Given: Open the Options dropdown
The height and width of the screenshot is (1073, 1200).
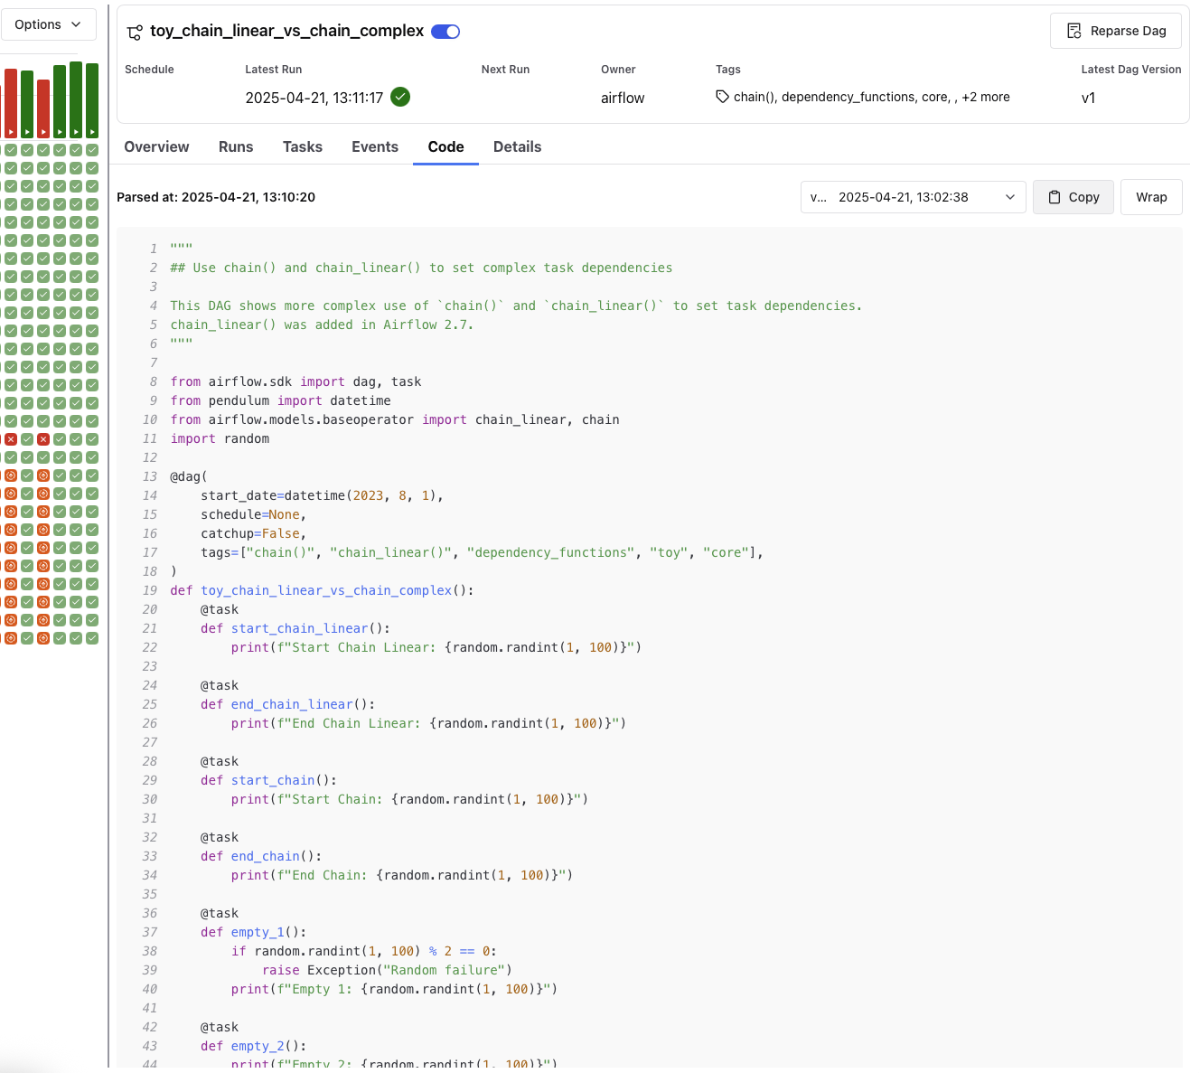Looking at the screenshot, I should 49,24.
